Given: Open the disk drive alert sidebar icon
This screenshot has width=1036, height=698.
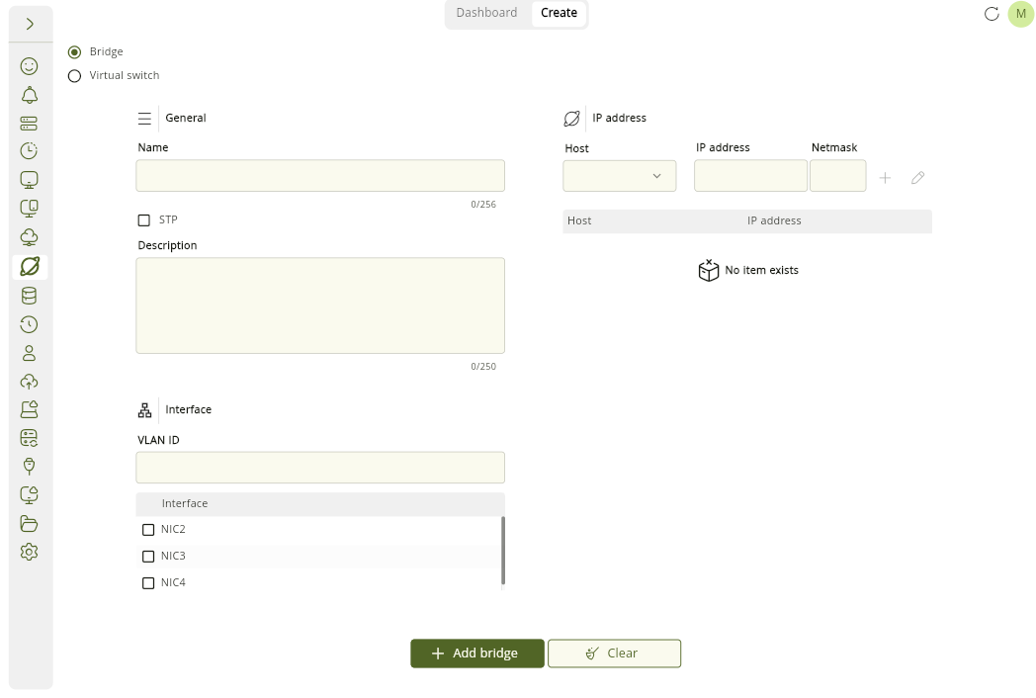Looking at the screenshot, I should point(29,410).
